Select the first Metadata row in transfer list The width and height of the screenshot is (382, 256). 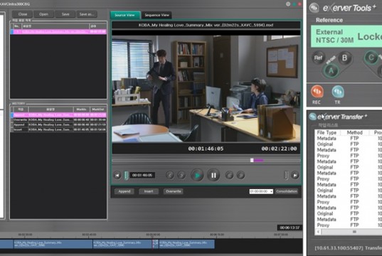349,139
